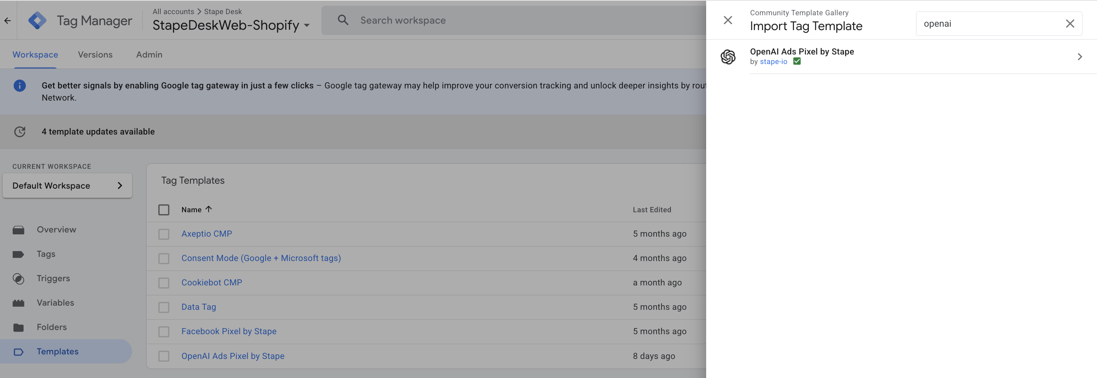This screenshot has width=1097, height=378.
Task: Click the back arrow icon
Action: point(8,21)
